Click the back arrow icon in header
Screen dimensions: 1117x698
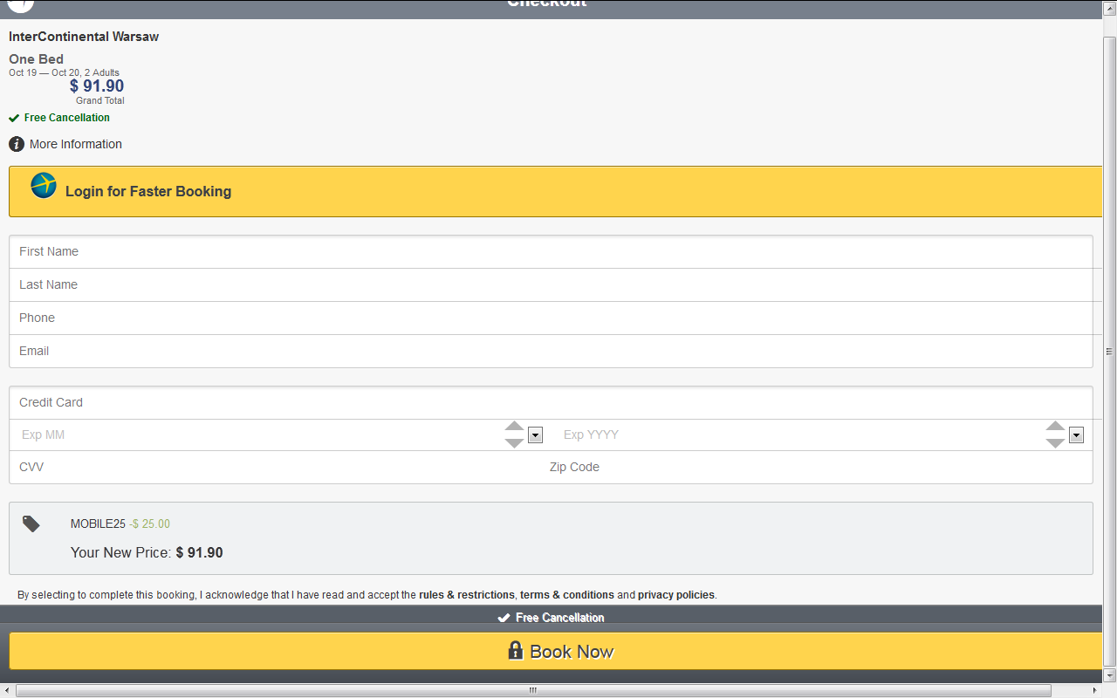pos(21,4)
